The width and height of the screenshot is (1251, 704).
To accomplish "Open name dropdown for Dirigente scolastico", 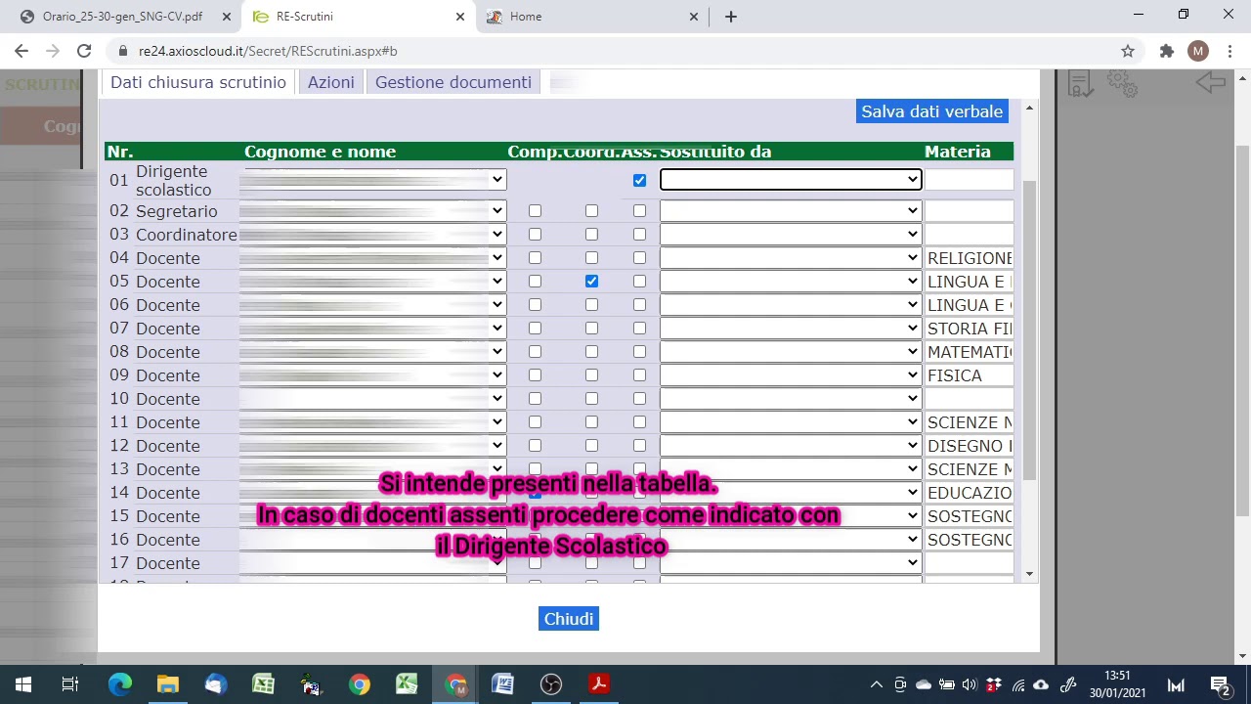I will 372,180.
